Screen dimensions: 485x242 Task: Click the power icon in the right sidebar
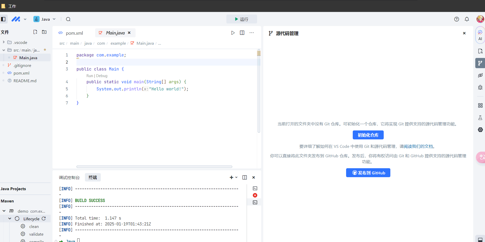click(x=480, y=130)
